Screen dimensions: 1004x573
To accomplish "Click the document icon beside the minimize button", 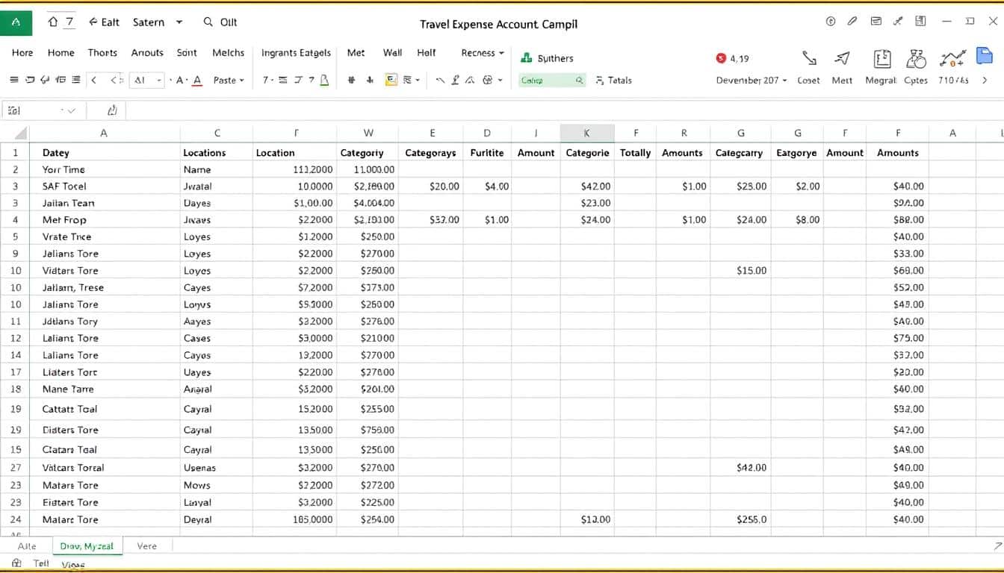I will (921, 22).
